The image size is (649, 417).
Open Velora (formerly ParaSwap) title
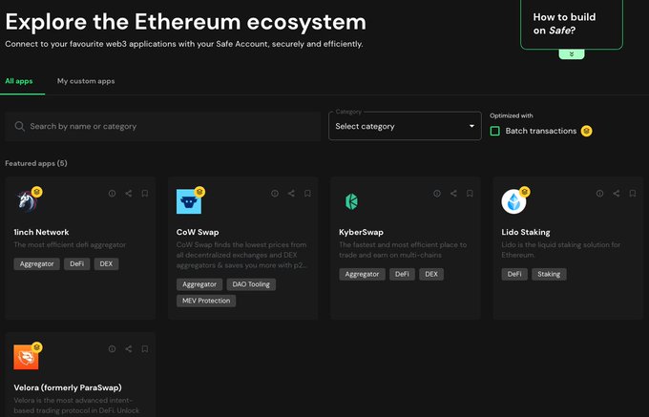pos(68,387)
